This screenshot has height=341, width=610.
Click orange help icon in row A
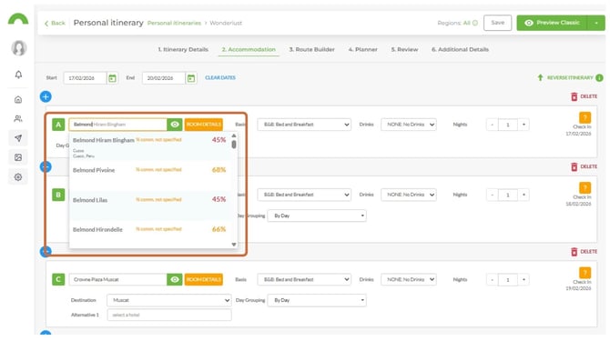click(x=585, y=117)
